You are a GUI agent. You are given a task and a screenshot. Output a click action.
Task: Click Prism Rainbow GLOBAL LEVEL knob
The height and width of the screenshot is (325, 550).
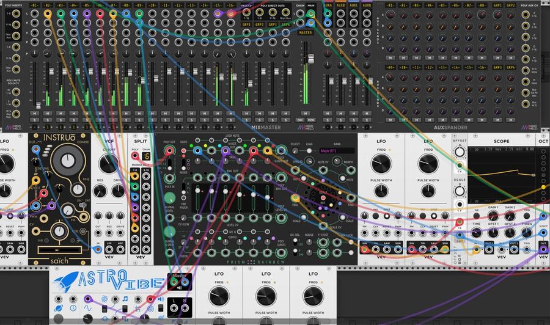pos(169,198)
